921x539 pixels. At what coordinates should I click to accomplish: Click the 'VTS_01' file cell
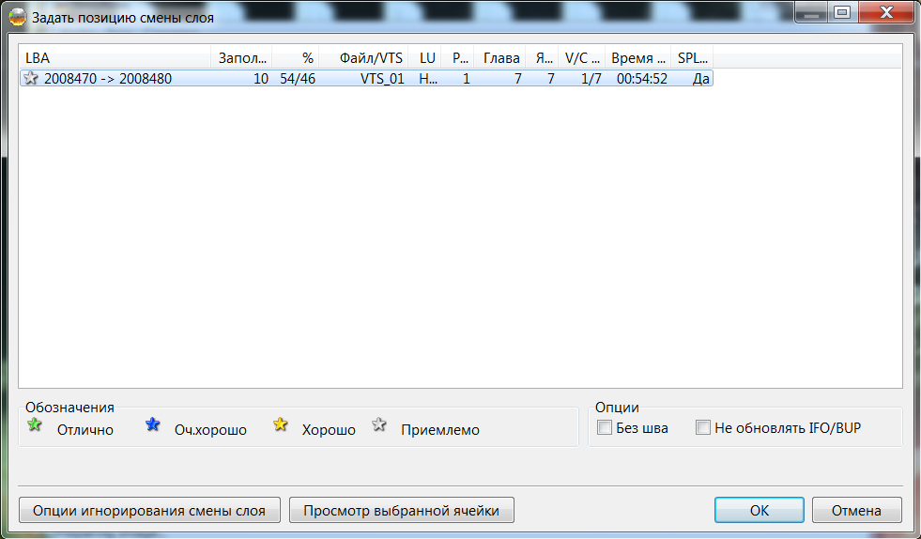click(x=382, y=79)
